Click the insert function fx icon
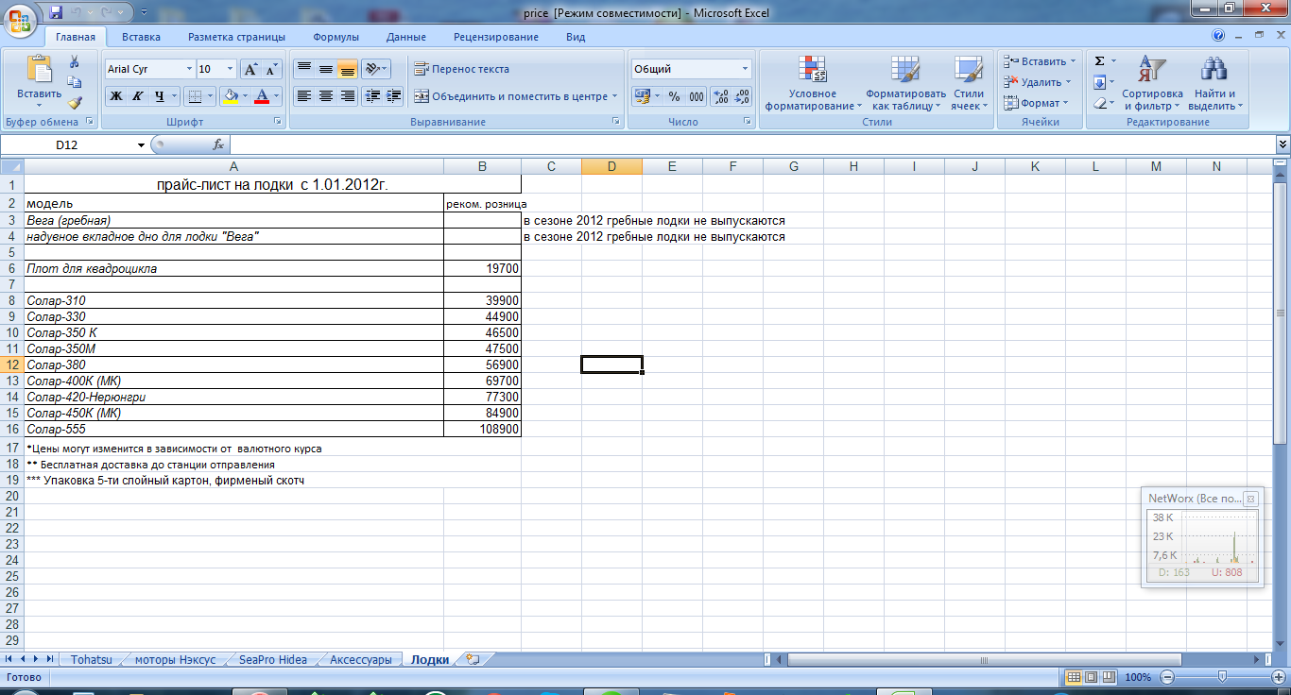 [218, 144]
